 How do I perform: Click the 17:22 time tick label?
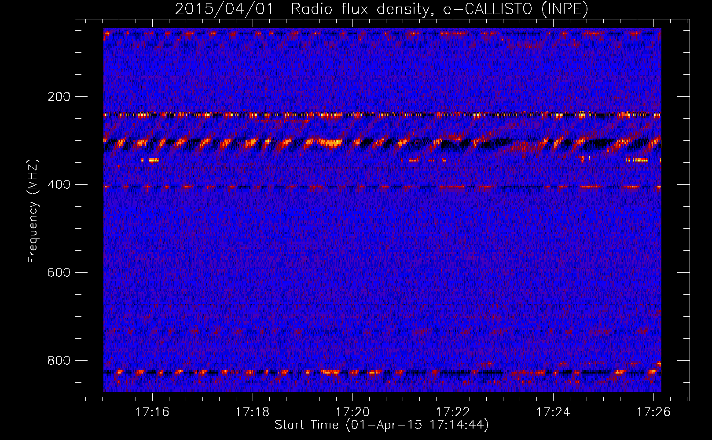(x=453, y=412)
